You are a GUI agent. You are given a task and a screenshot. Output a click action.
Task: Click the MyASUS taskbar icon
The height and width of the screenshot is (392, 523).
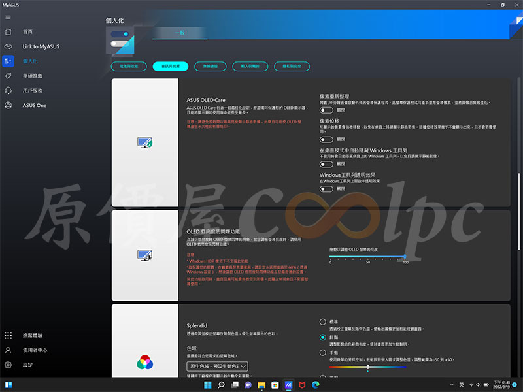click(288, 385)
